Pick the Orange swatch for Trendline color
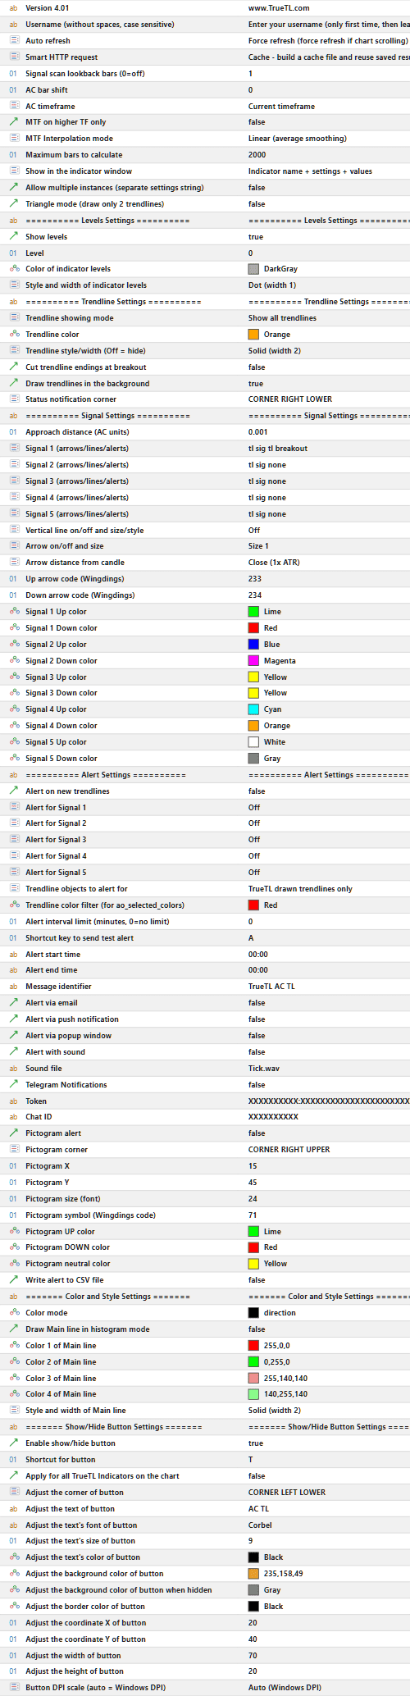 coord(253,335)
